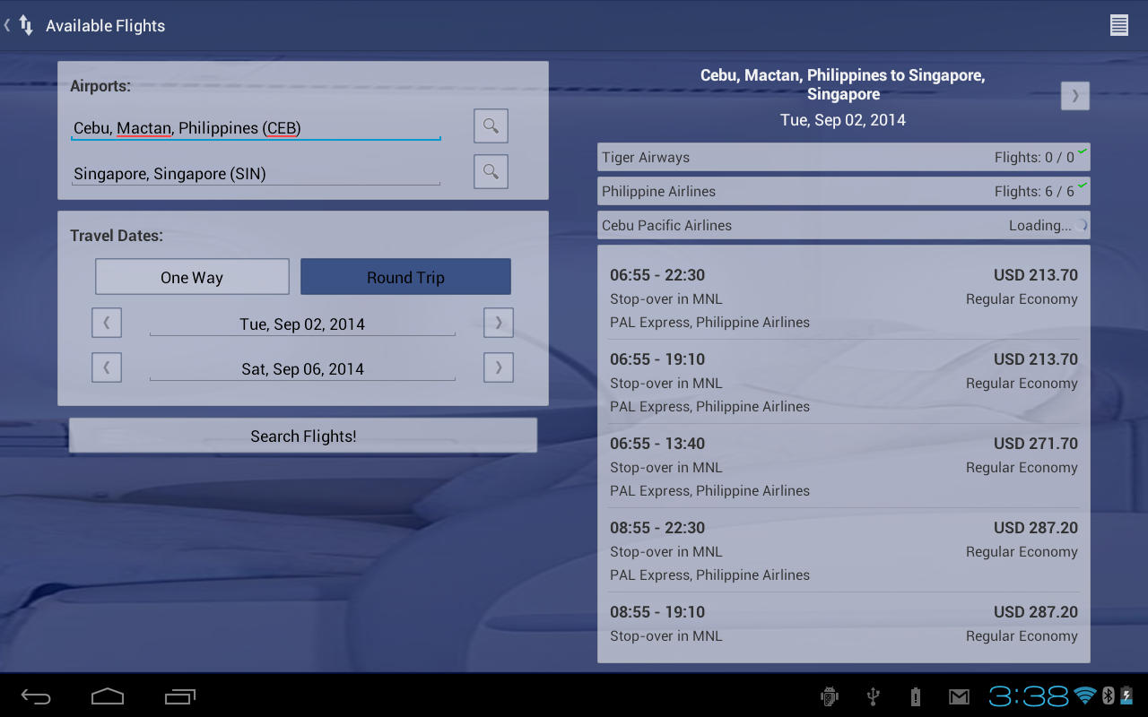Select the One Way trip option
Screen dimensions: 1148x717
point(192,277)
